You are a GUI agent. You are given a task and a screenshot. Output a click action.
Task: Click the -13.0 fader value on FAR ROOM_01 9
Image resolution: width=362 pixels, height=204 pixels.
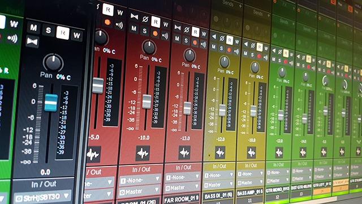pos(185,138)
